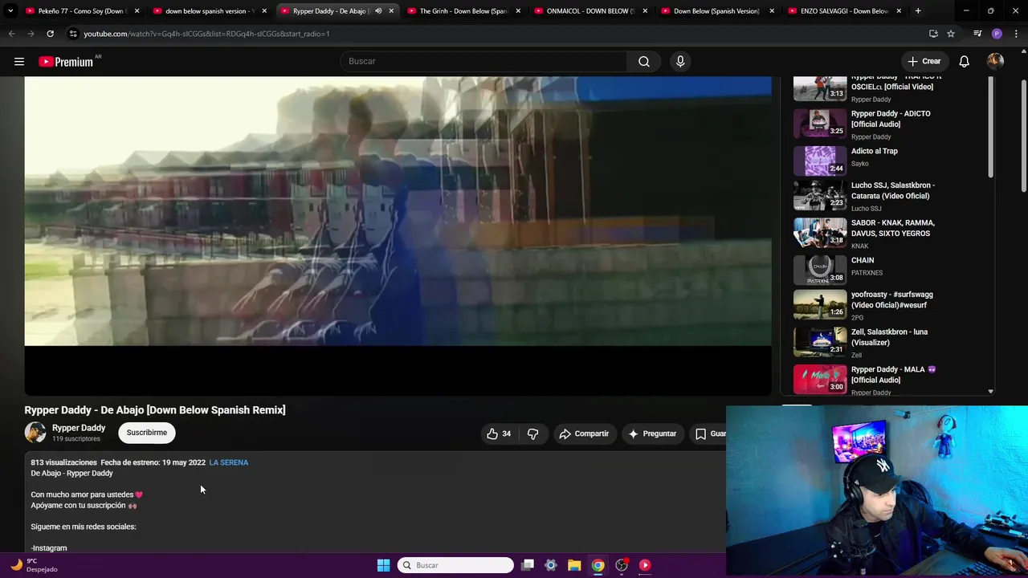
Task: Go forward in browser history
Action: 31,34
